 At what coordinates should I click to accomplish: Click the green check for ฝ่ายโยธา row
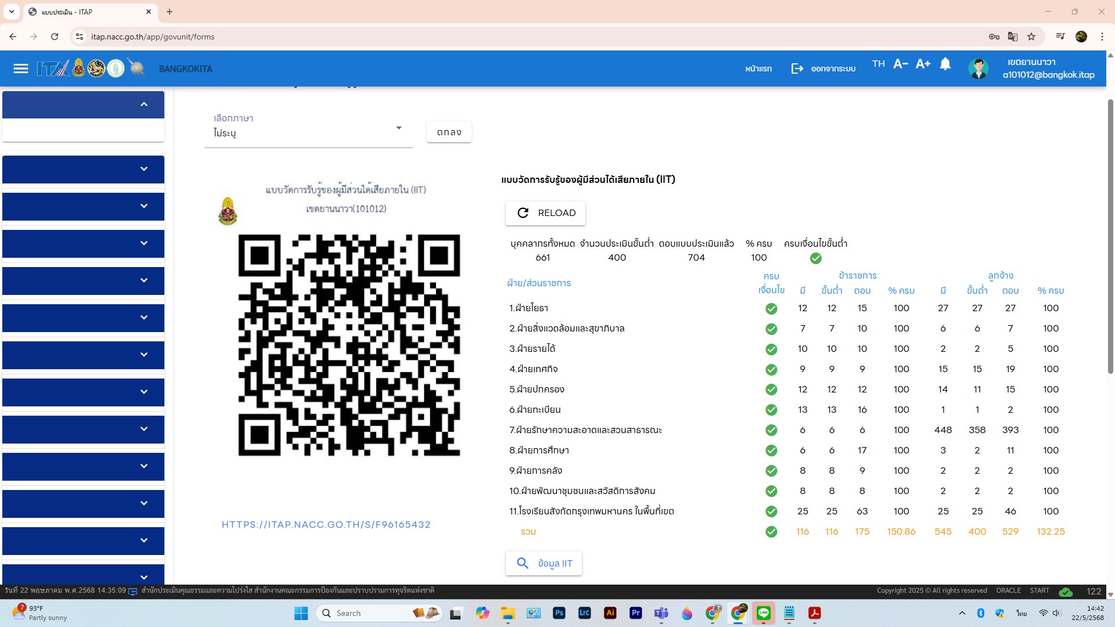[x=771, y=309]
